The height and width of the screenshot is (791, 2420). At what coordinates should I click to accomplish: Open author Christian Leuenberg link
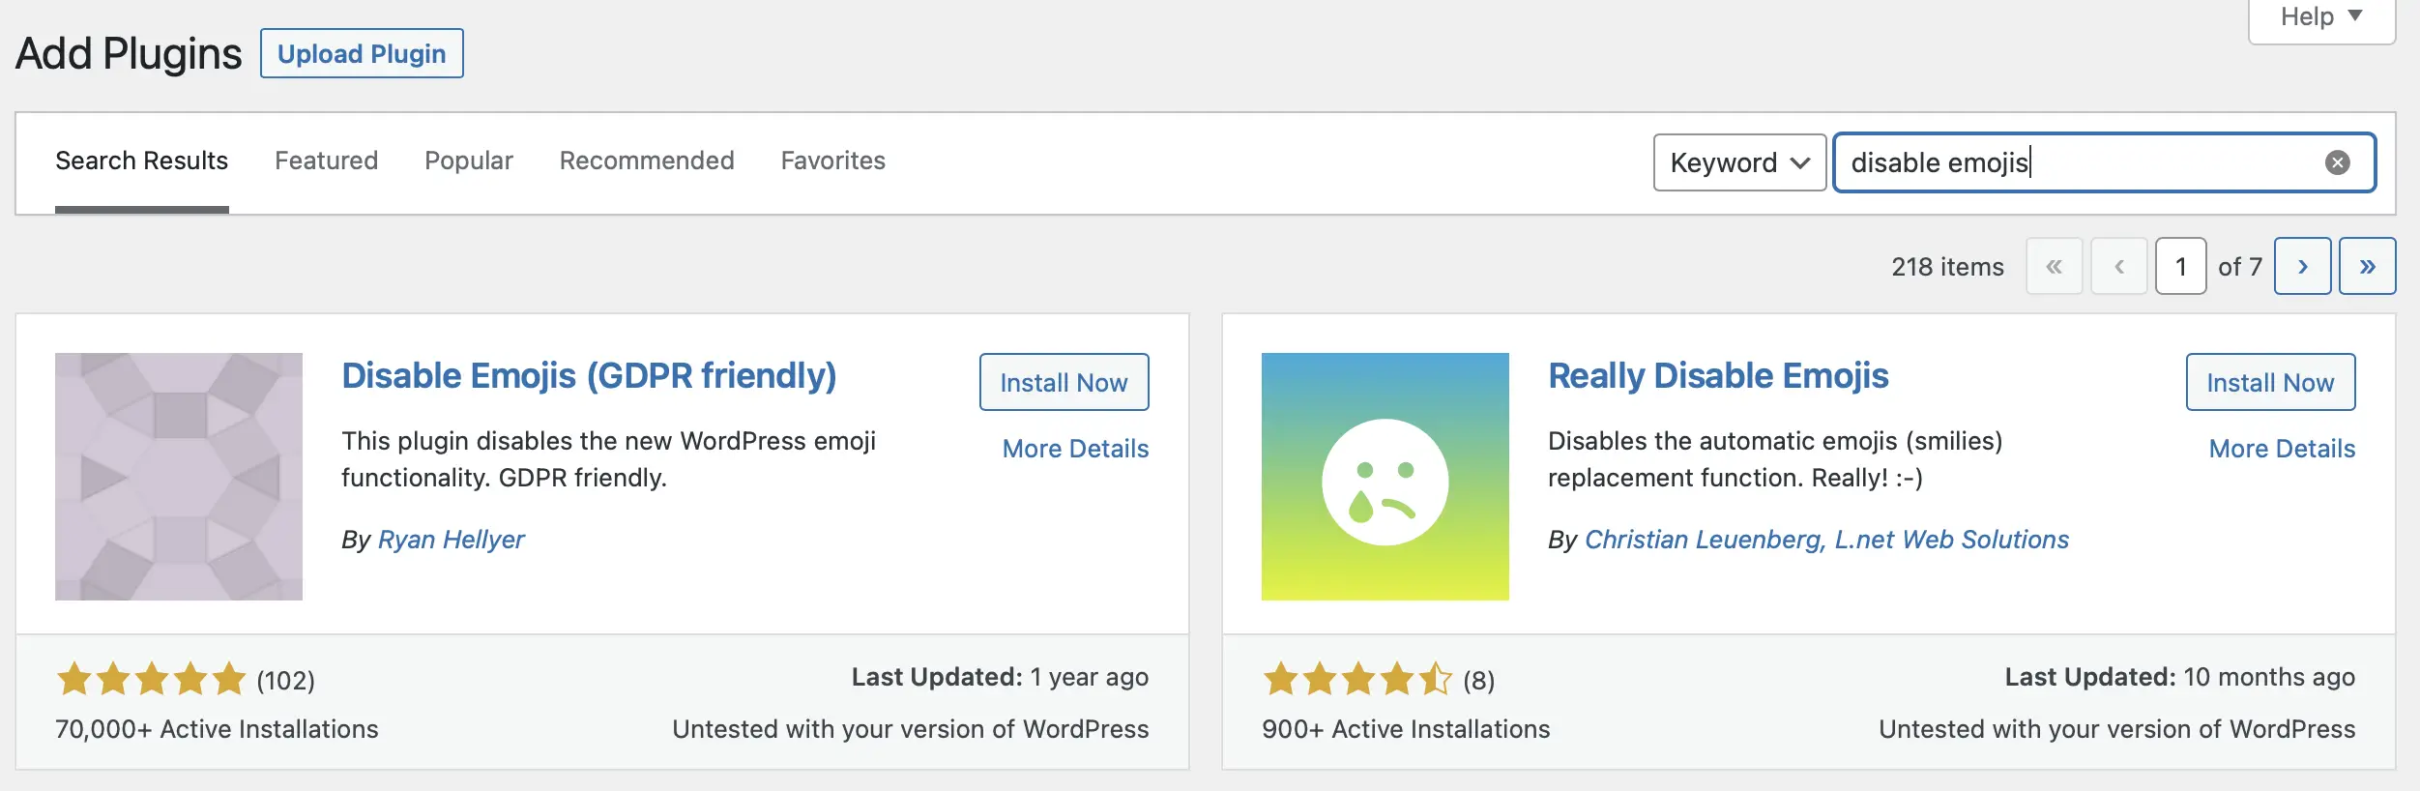pyautogui.click(x=1827, y=540)
